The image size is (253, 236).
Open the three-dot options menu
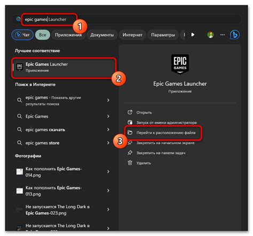(223, 35)
